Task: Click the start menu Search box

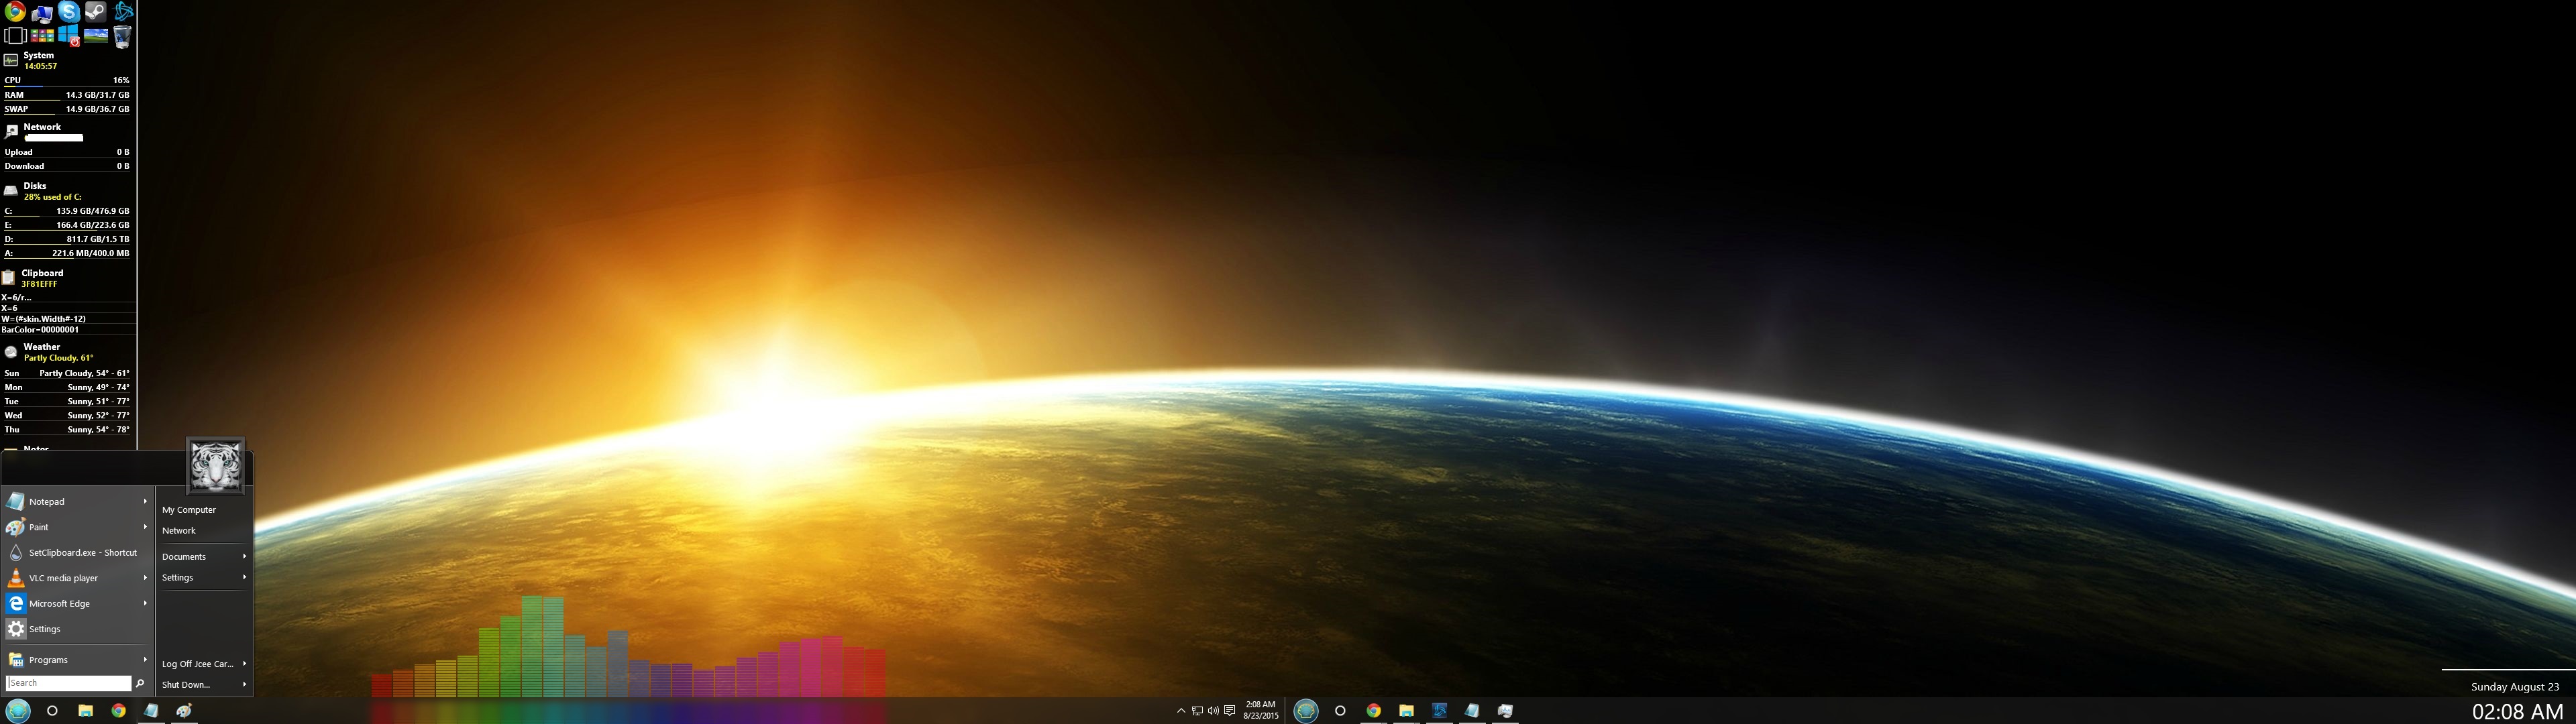Action: (x=68, y=683)
